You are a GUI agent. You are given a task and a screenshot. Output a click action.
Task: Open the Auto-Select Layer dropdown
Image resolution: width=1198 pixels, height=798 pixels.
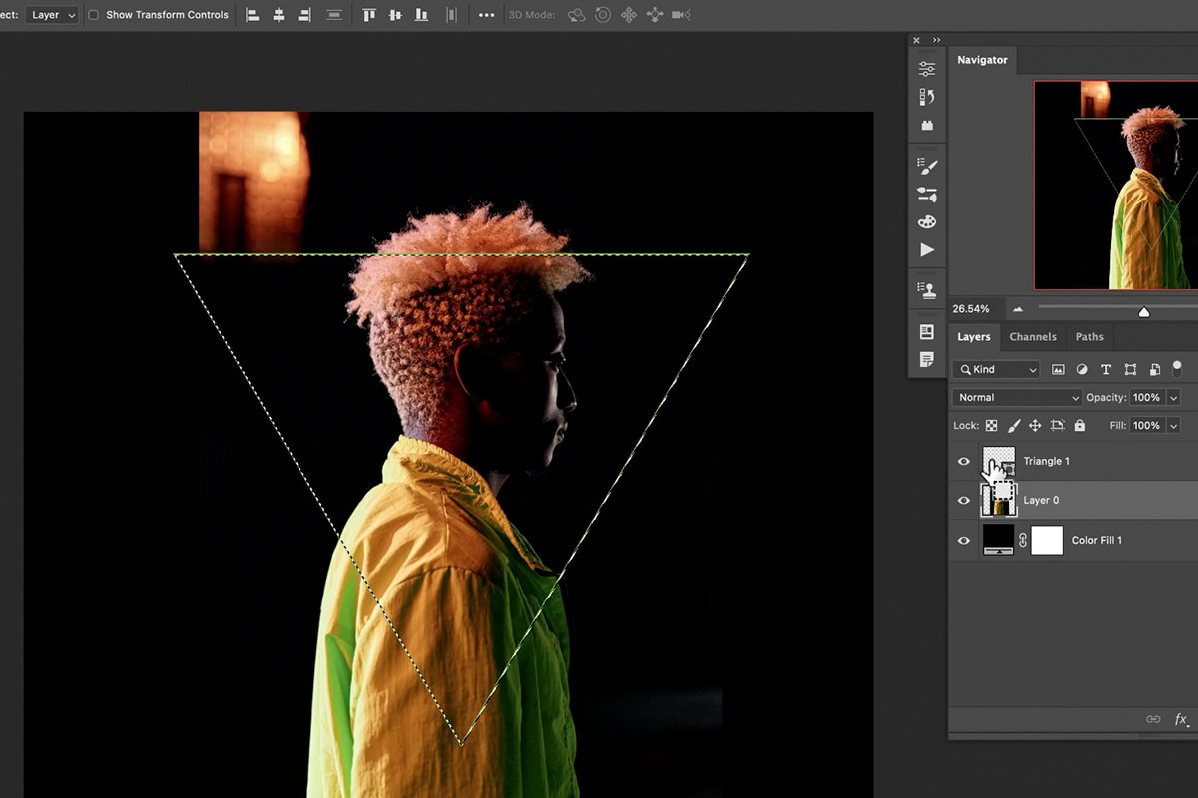[51, 15]
